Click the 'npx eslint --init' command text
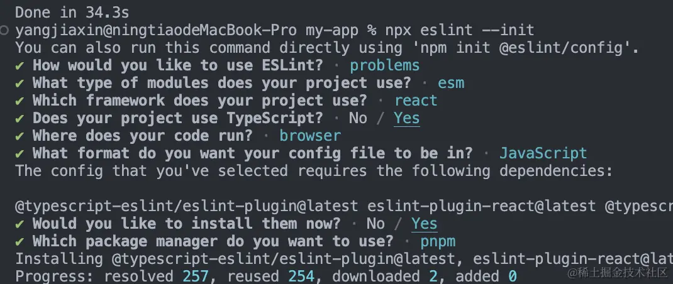The height and width of the screenshot is (284, 673). [x=460, y=30]
